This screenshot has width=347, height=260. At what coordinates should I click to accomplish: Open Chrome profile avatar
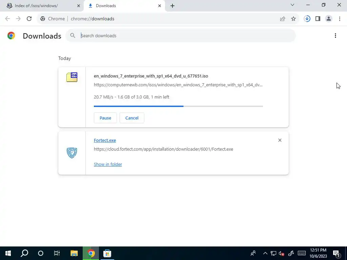(329, 19)
